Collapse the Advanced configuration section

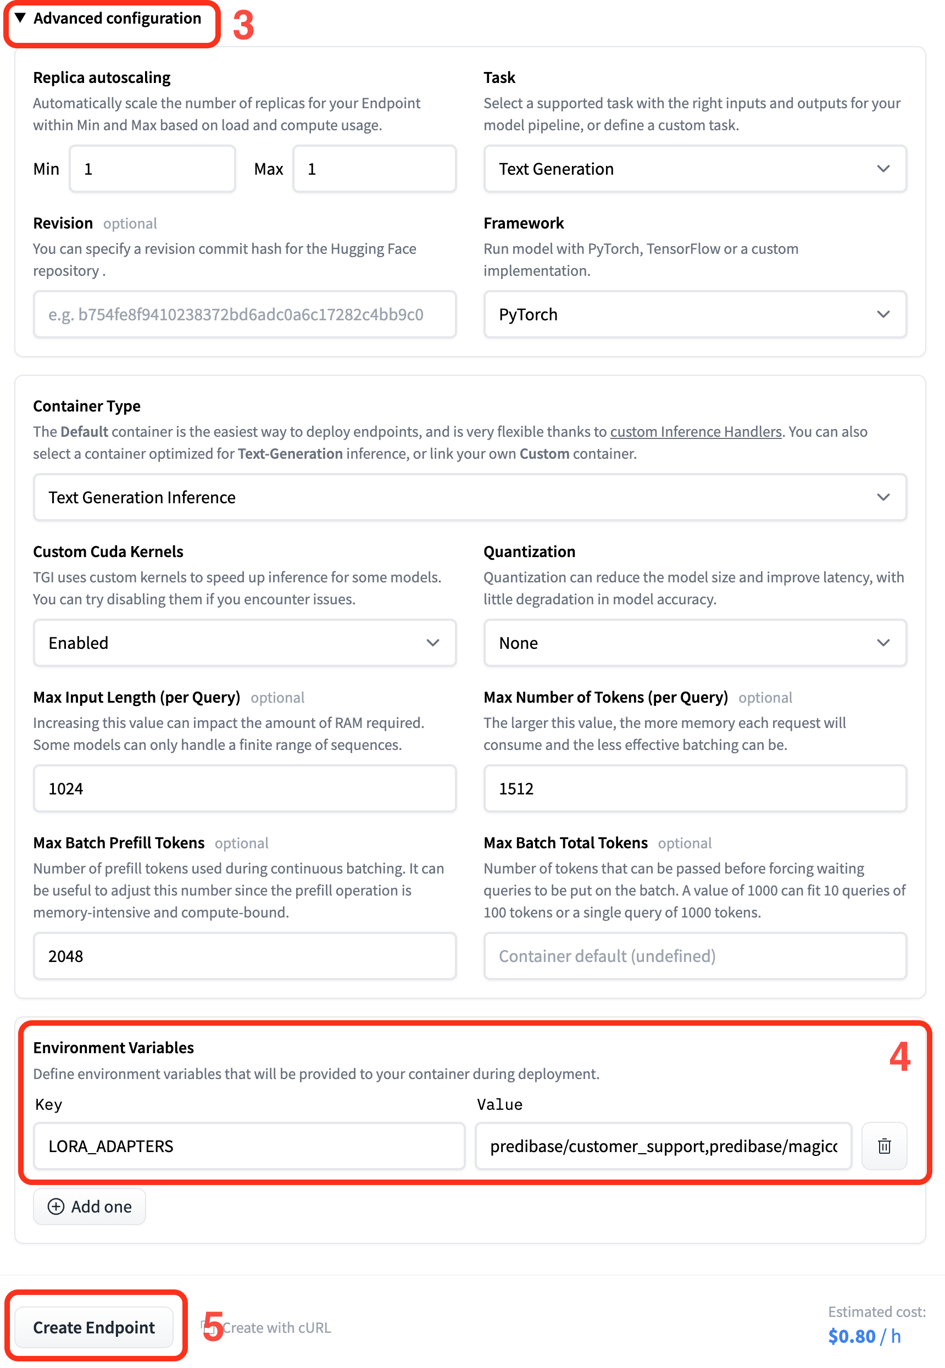107,19
